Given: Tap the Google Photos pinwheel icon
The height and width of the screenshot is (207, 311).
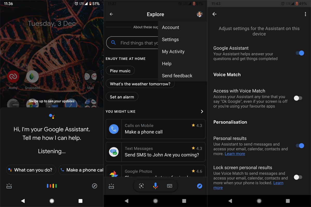Looking at the screenshot, I should click(x=114, y=174).
